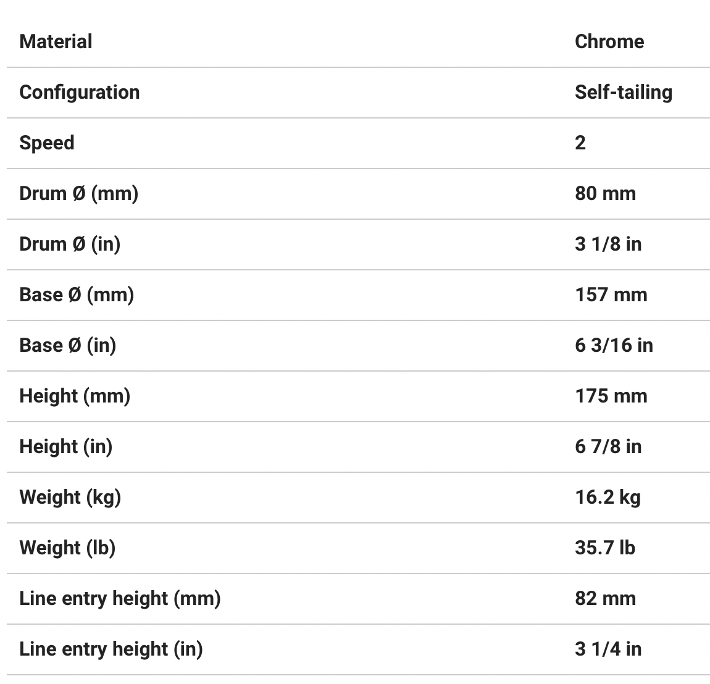Click the Base Ø (mm) label
Image resolution: width=710 pixels, height=684 pixels.
77,294
